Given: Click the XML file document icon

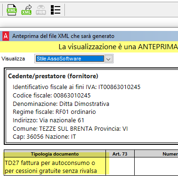Looking at the screenshot, I should click(12, 10).
